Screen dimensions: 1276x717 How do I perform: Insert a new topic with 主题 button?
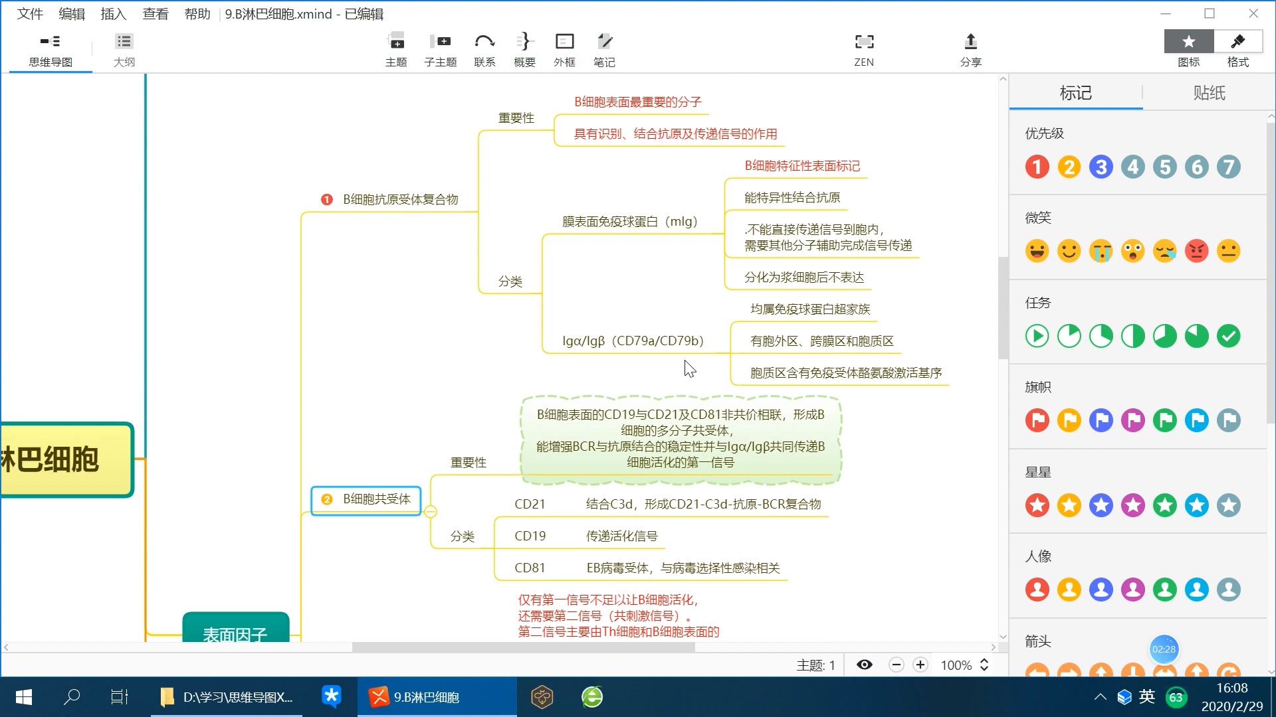coord(396,50)
